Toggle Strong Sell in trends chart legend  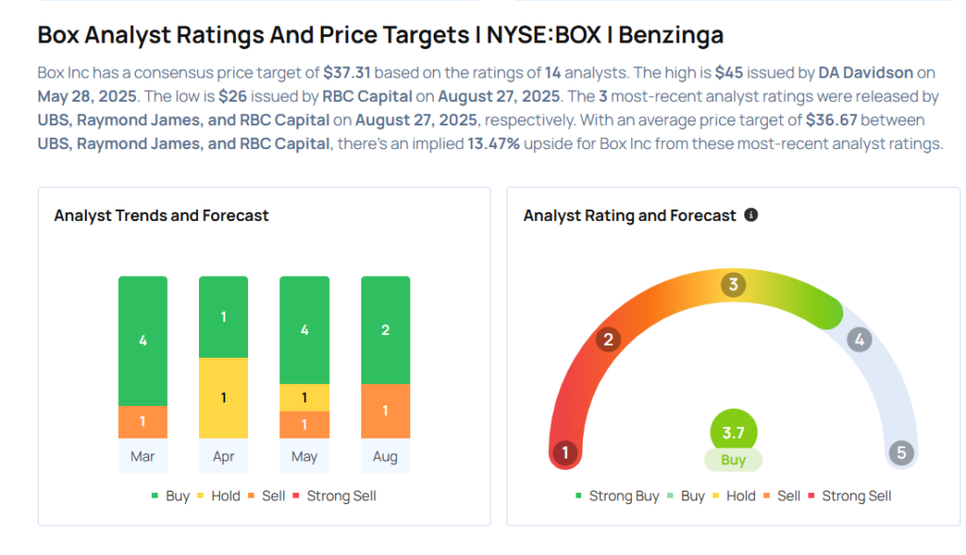click(335, 496)
